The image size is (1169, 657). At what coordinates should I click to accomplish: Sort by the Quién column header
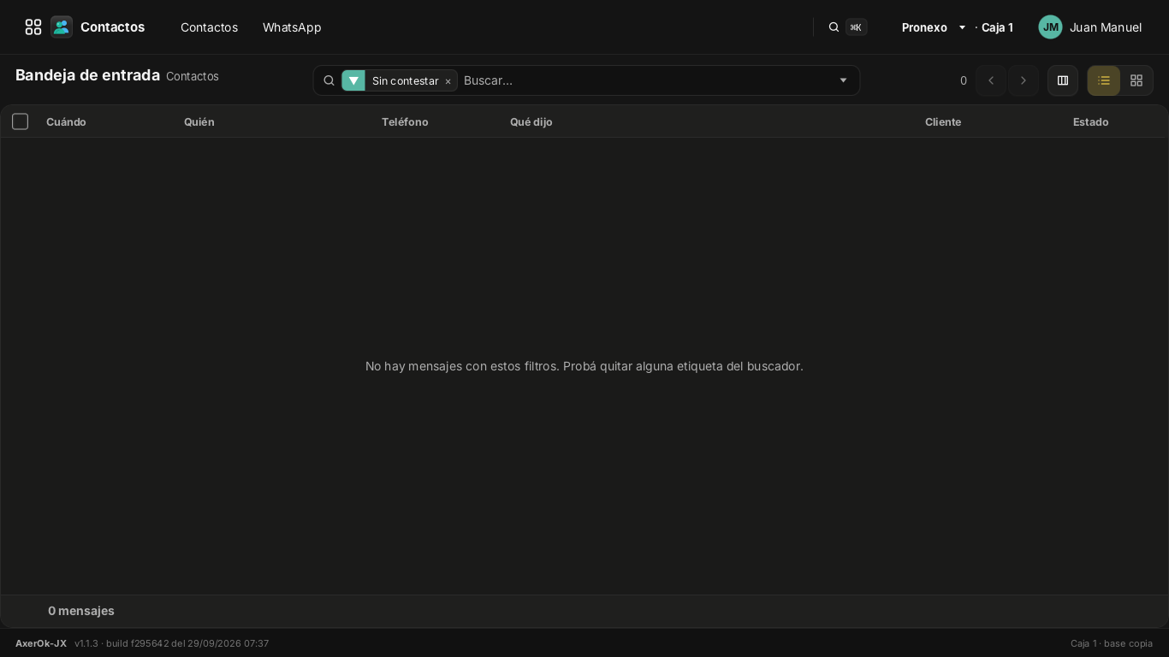click(x=199, y=122)
